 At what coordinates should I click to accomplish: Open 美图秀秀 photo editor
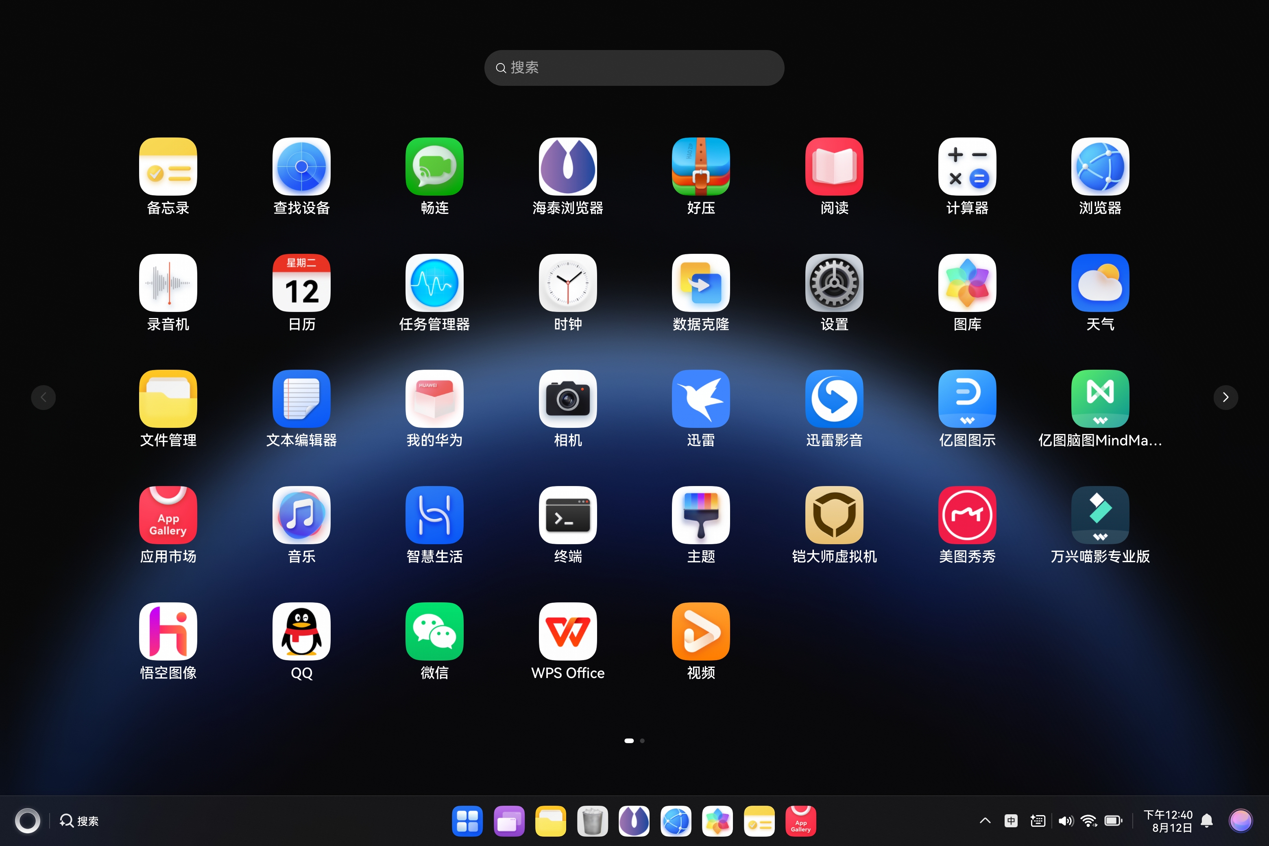click(x=967, y=515)
